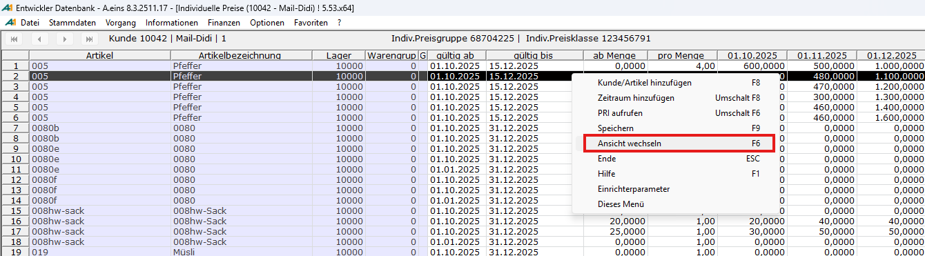Screen dimensions: 925x256
Task: Click Artikel cell 0080b in row 7
Action: [99, 128]
